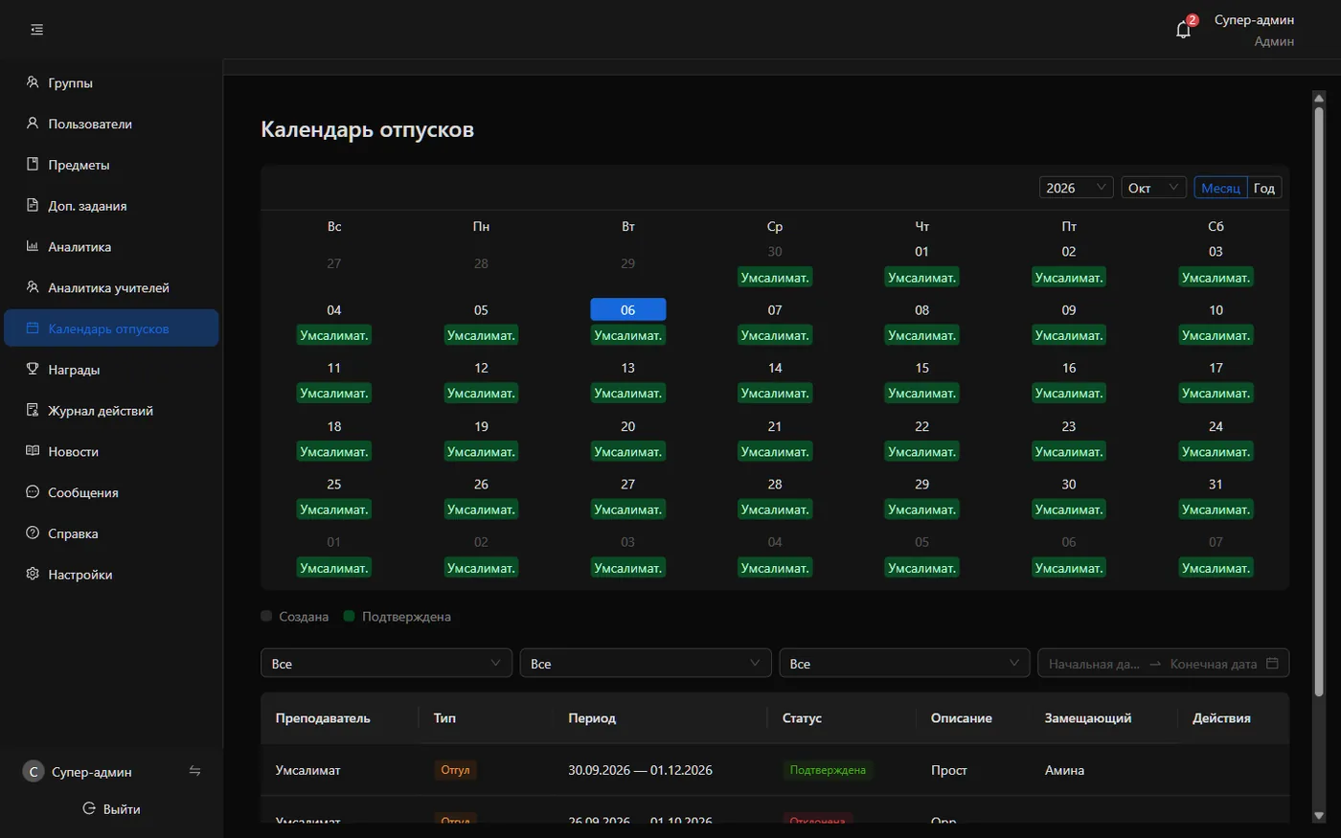This screenshot has width=1341, height=838.
Task: Click the Аналитика учителей icon
Action: pos(33,287)
